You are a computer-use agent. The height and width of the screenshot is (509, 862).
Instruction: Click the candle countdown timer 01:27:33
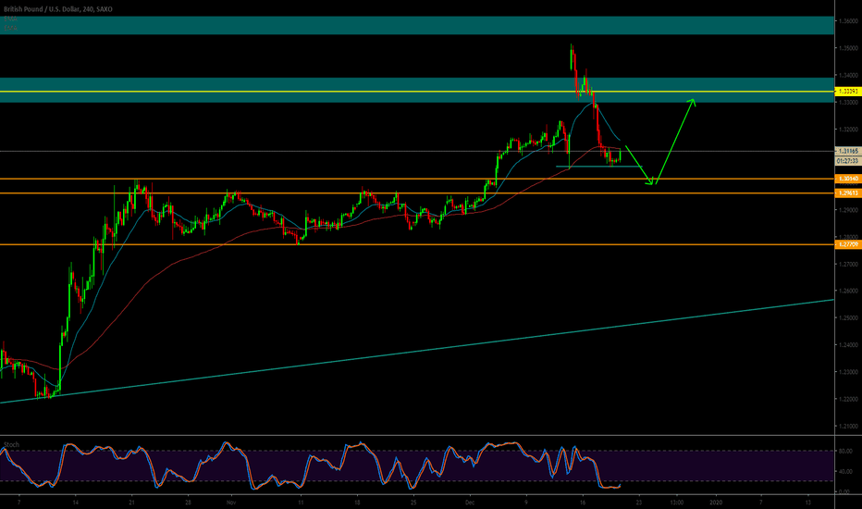tap(846, 159)
